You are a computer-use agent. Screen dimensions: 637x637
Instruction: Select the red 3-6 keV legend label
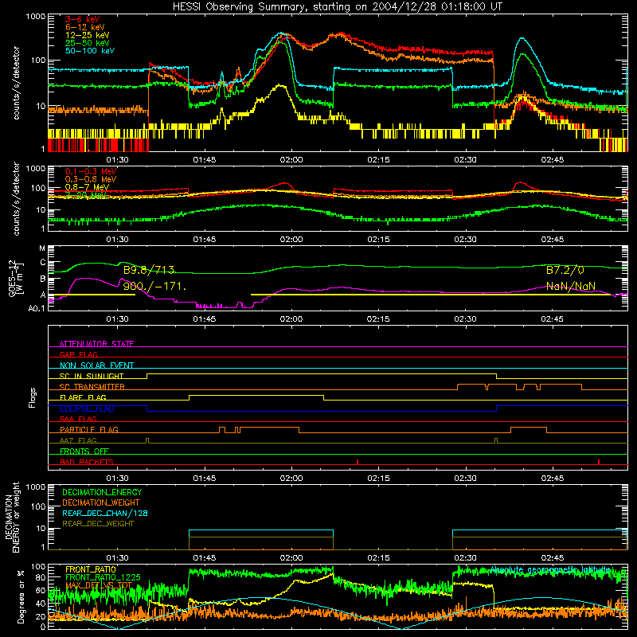pyautogui.click(x=82, y=19)
